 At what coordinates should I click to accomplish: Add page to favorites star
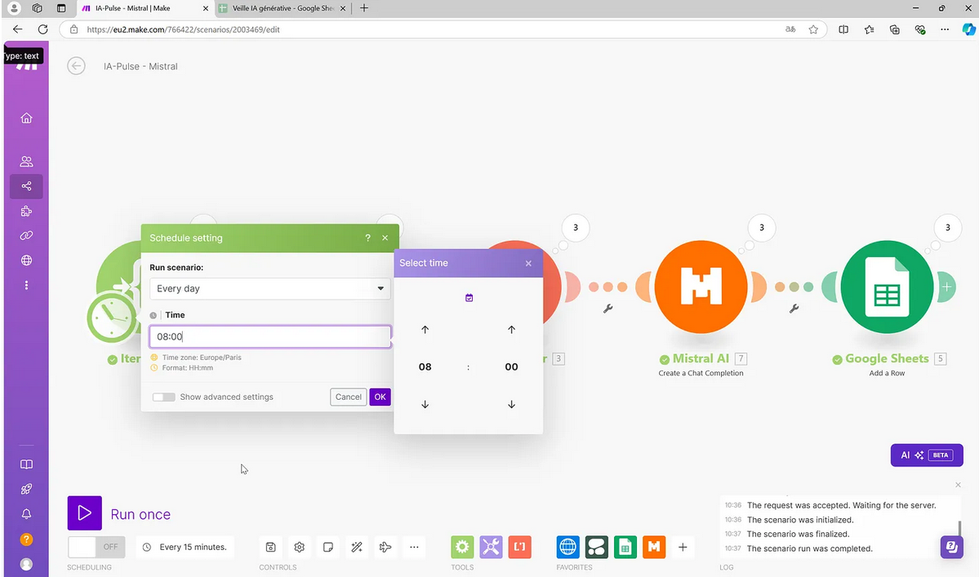(813, 29)
